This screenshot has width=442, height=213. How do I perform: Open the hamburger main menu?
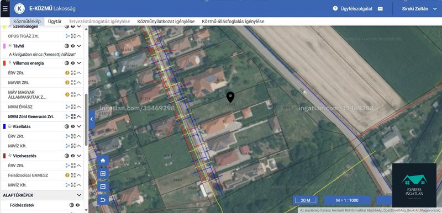point(5,9)
